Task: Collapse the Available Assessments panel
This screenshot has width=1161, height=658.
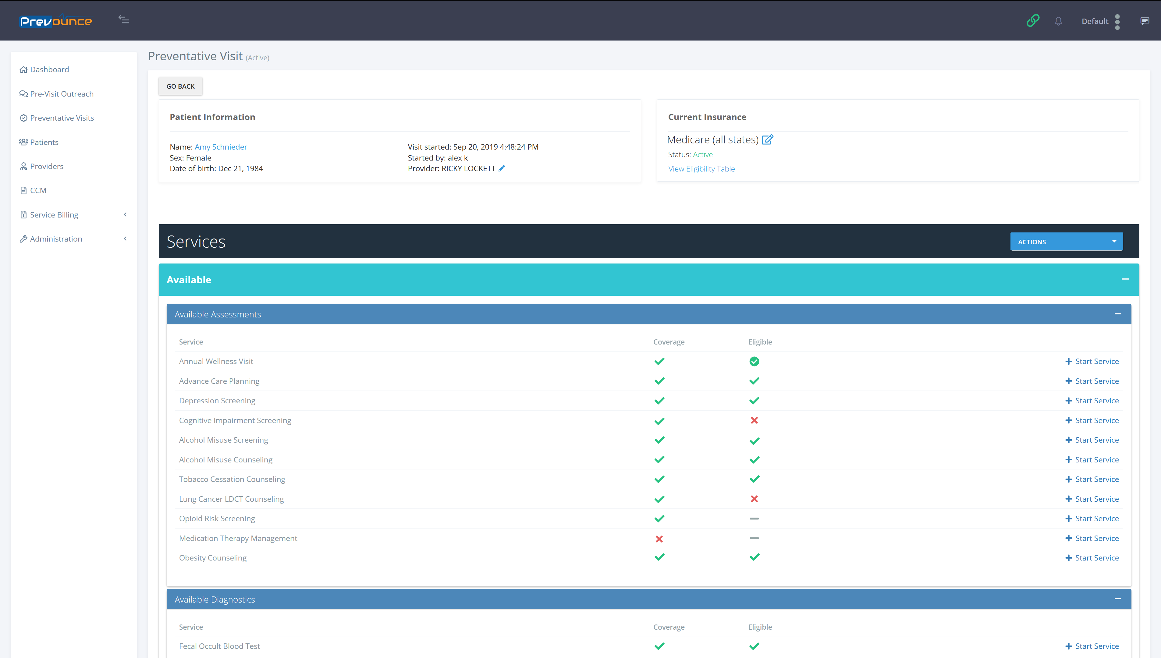Action: (x=1118, y=314)
